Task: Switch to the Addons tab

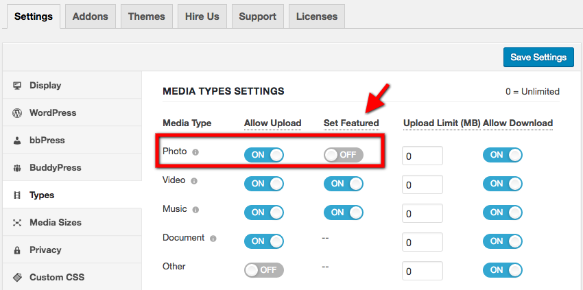Action: coord(90,16)
